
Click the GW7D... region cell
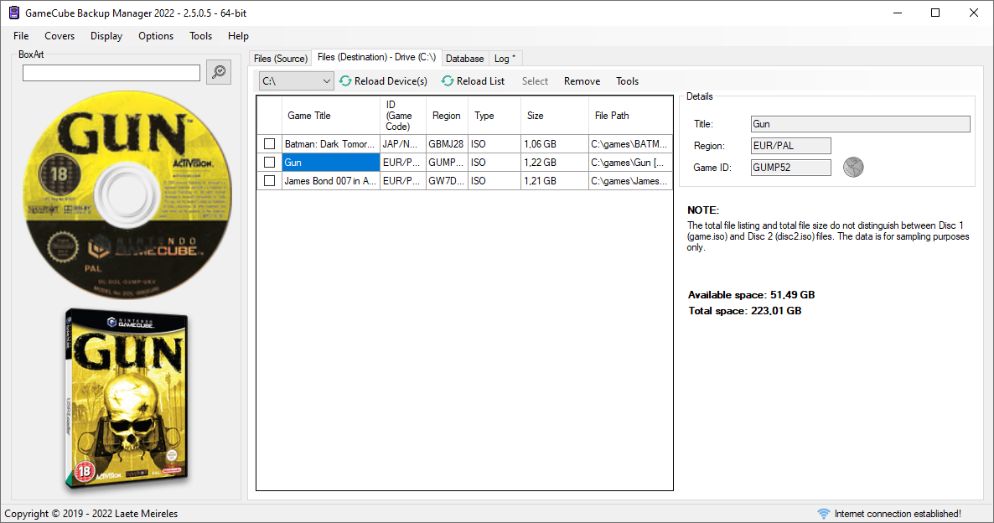point(447,181)
